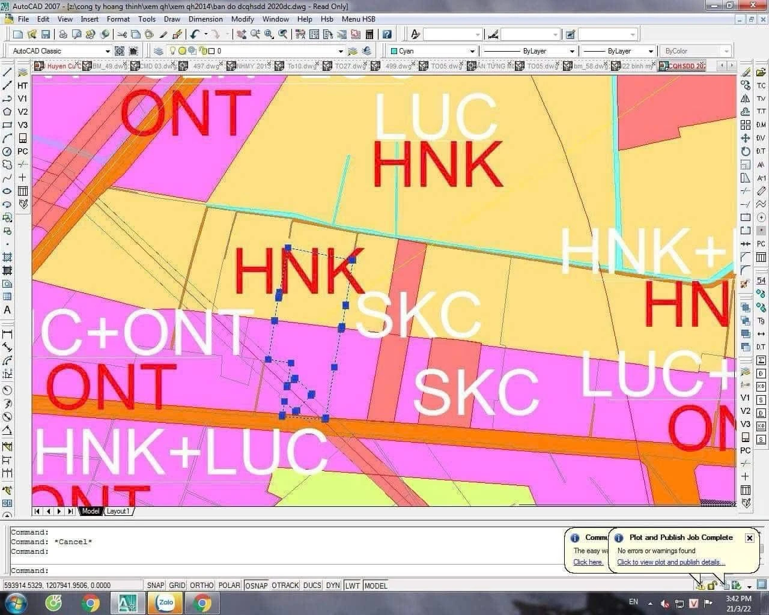The image size is (769, 615).
Task: Click 'Click to view plot and publish details' link
Action: click(670, 562)
